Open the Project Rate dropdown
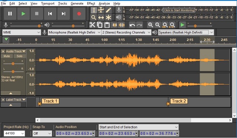The width and height of the screenshot is (237, 138). (x=14, y=133)
